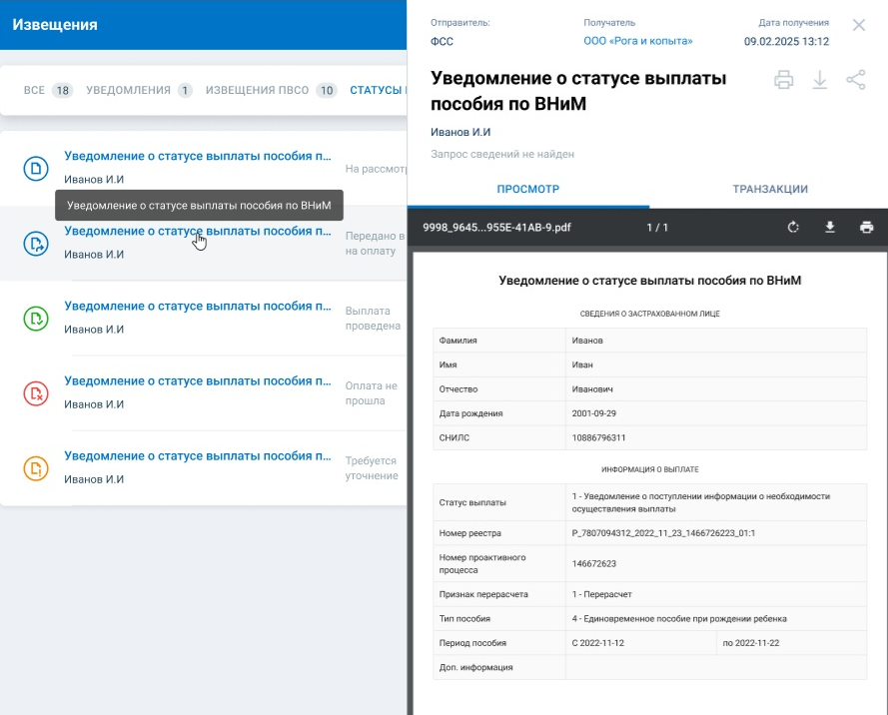Open the 'Извещения ПВСО' filter tab
The height and width of the screenshot is (715, 888).
click(271, 91)
